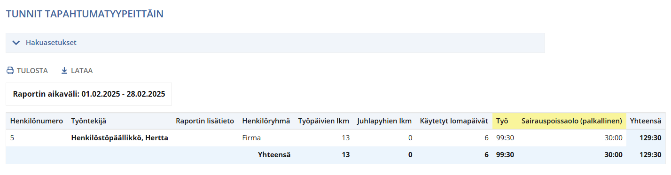Click the download icon next to LATAA

[x=64, y=71]
